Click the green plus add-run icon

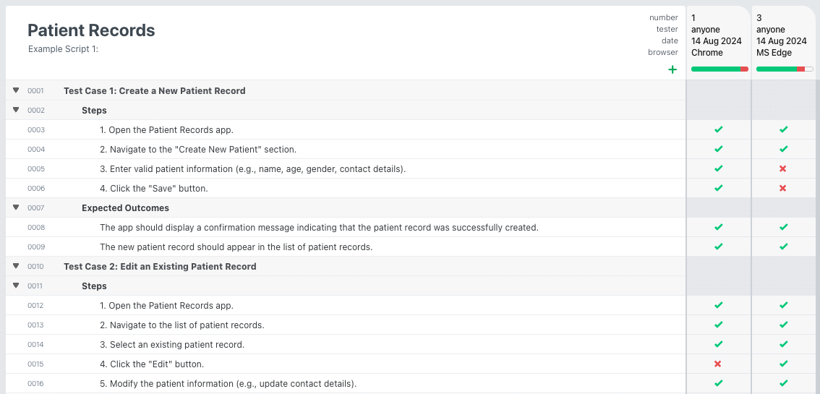(672, 69)
